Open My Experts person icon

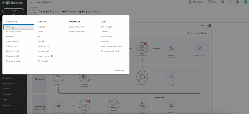[x=190, y=2]
